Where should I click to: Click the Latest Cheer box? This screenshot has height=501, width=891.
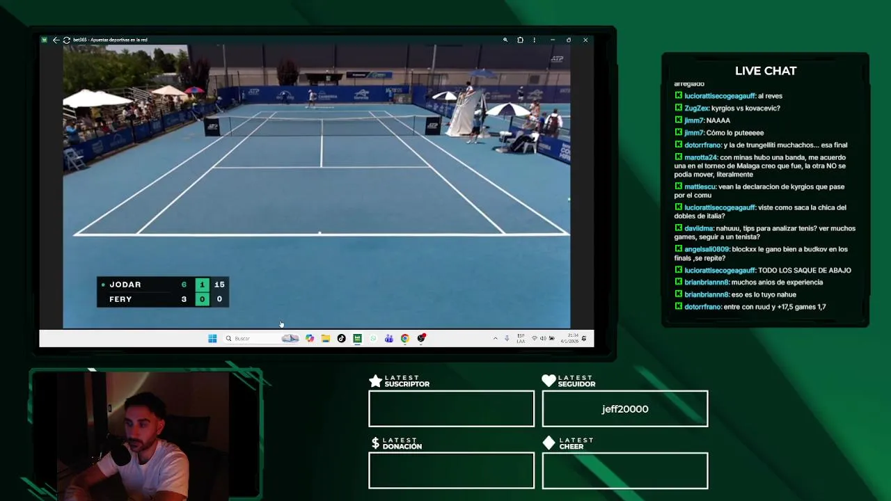pyautogui.click(x=625, y=470)
